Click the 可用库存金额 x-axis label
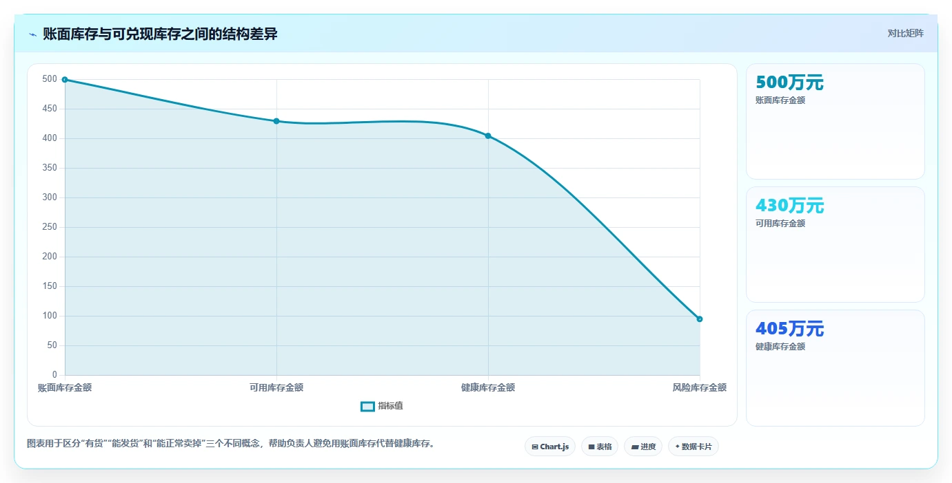 pos(276,387)
